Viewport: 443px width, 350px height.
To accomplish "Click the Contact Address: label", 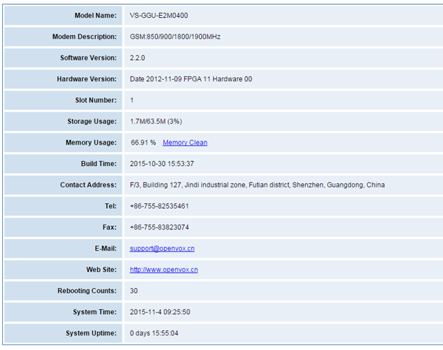I will click(x=88, y=185).
